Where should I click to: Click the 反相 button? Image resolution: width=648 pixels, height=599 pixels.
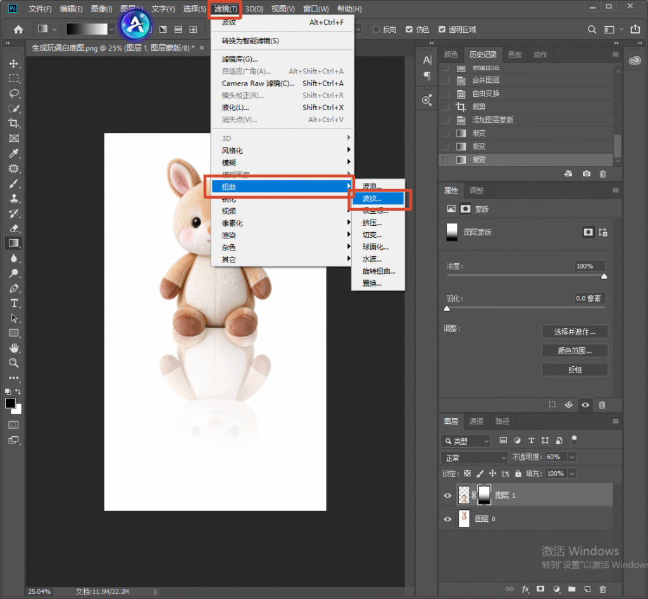coord(575,370)
